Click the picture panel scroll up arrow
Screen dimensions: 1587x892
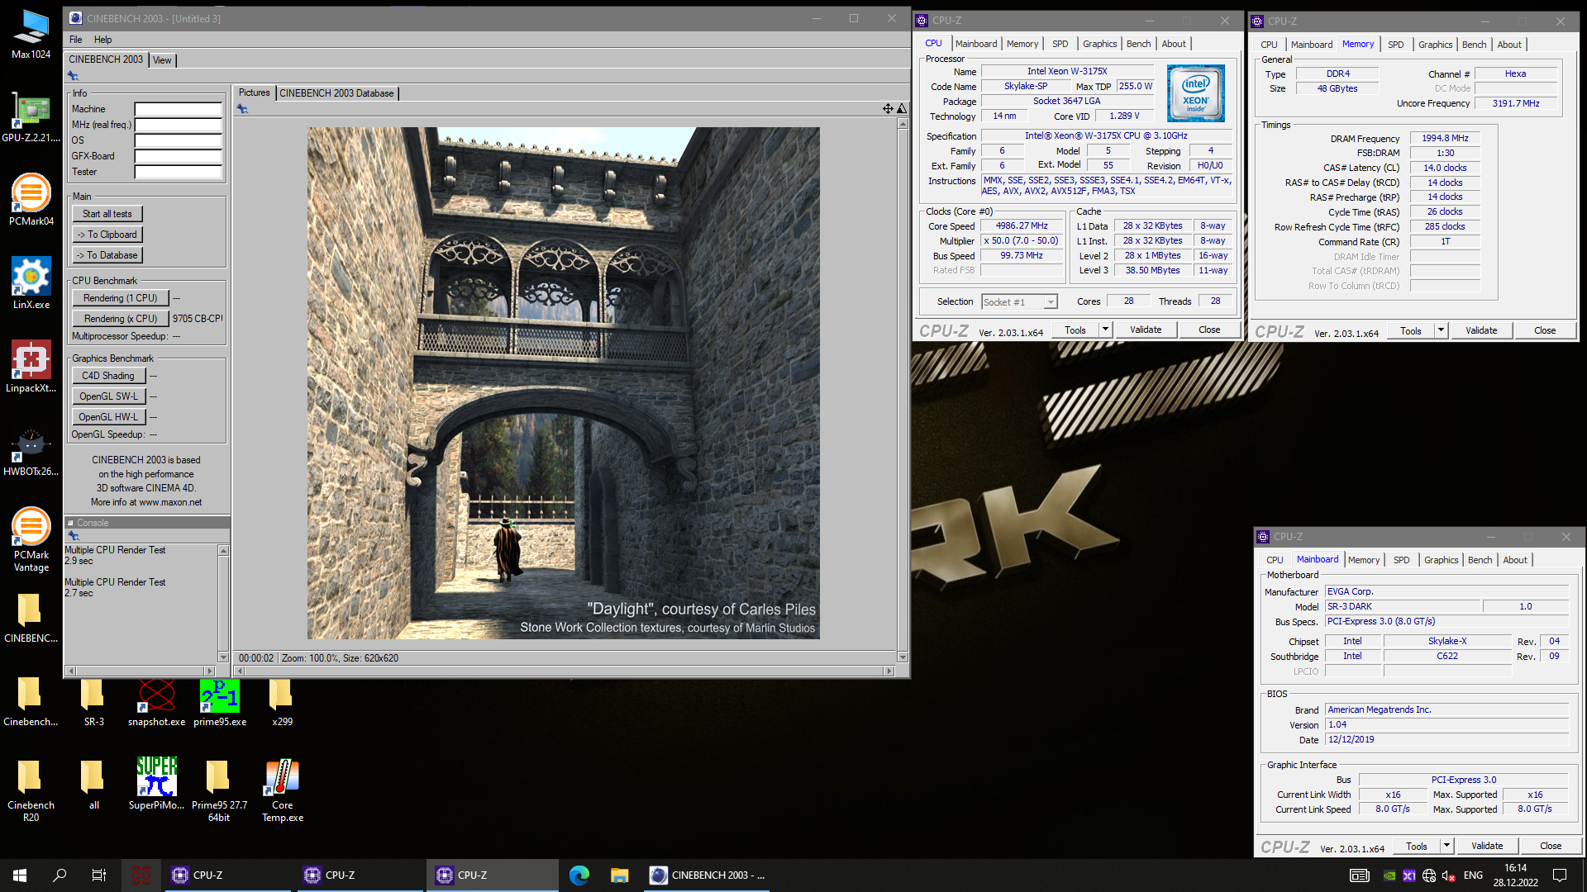click(x=903, y=124)
